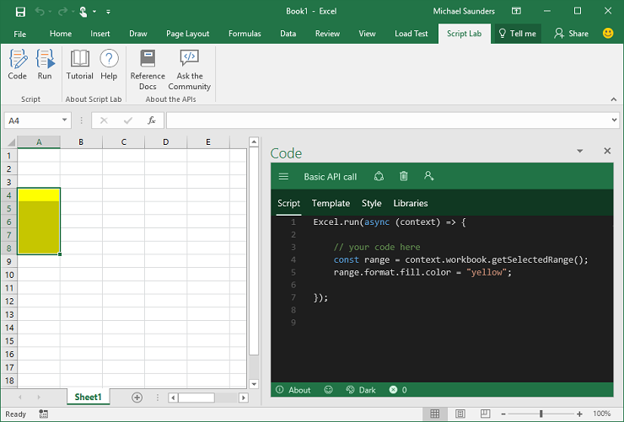Switch to the Insert tab

pos(100,34)
